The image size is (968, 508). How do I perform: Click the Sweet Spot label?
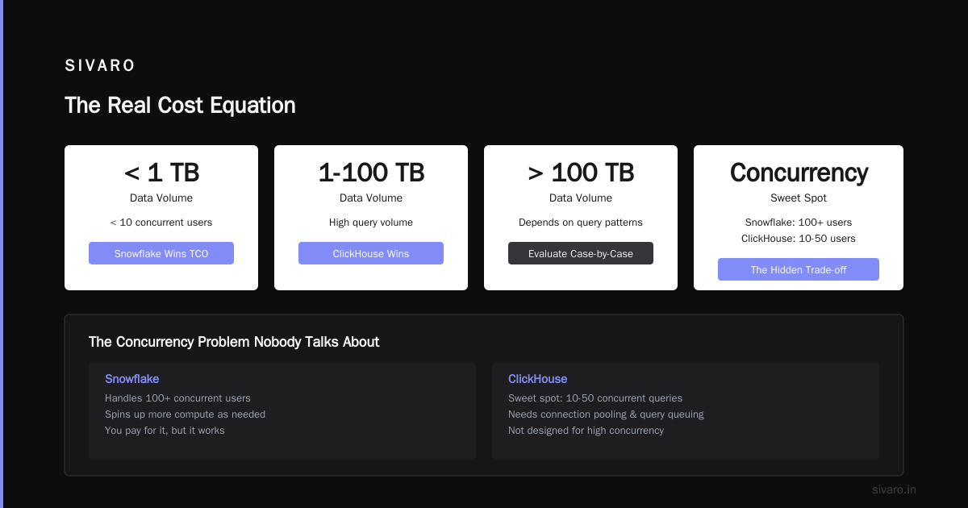[x=799, y=198]
